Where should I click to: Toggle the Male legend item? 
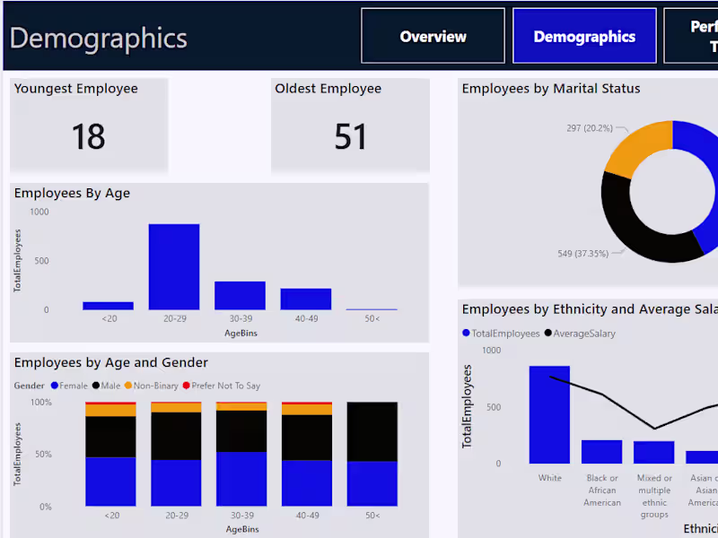point(107,385)
